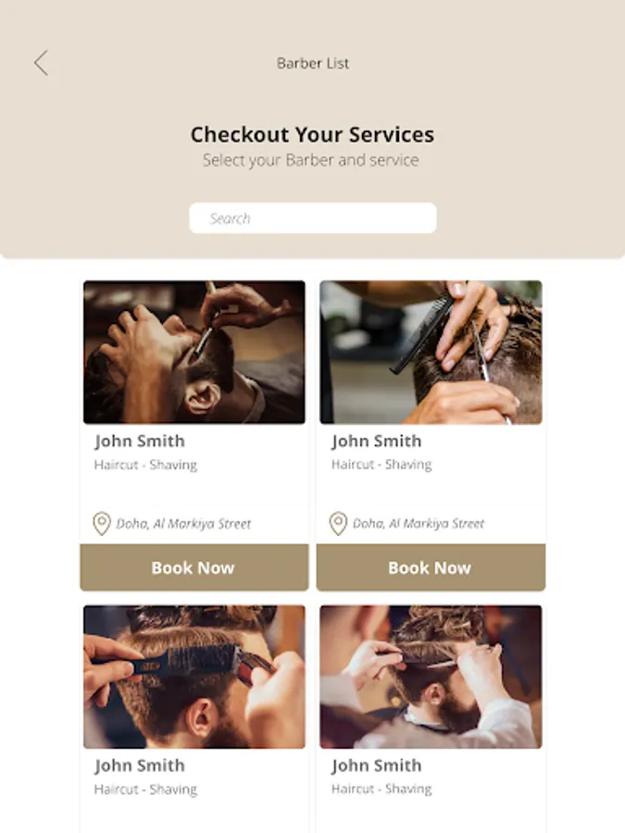
Task: Click the Search input field
Action: 313,218
